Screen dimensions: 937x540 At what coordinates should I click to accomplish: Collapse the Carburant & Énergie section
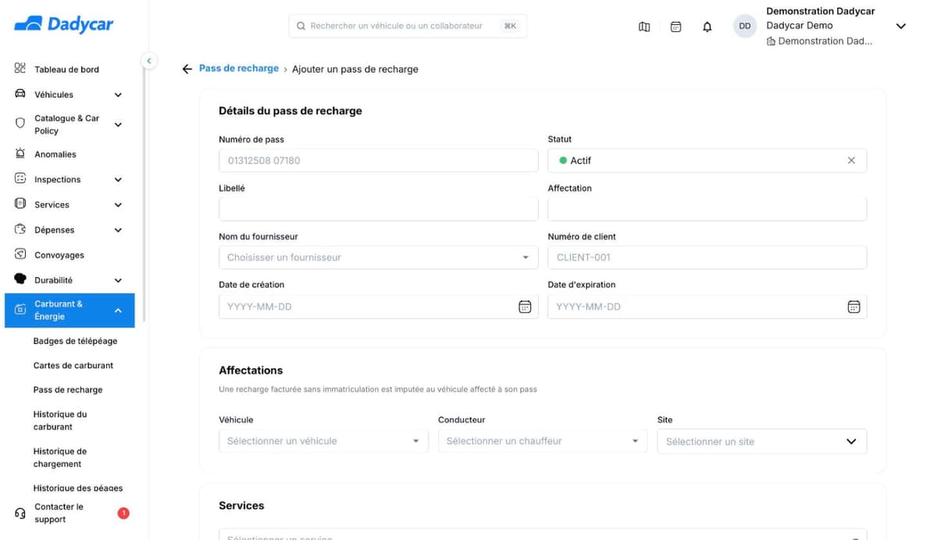point(118,311)
